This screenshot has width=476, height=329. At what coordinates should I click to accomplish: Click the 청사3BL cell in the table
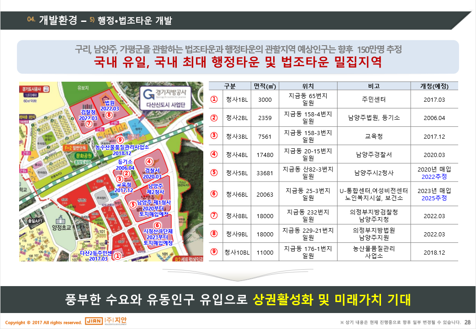(236, 136)
